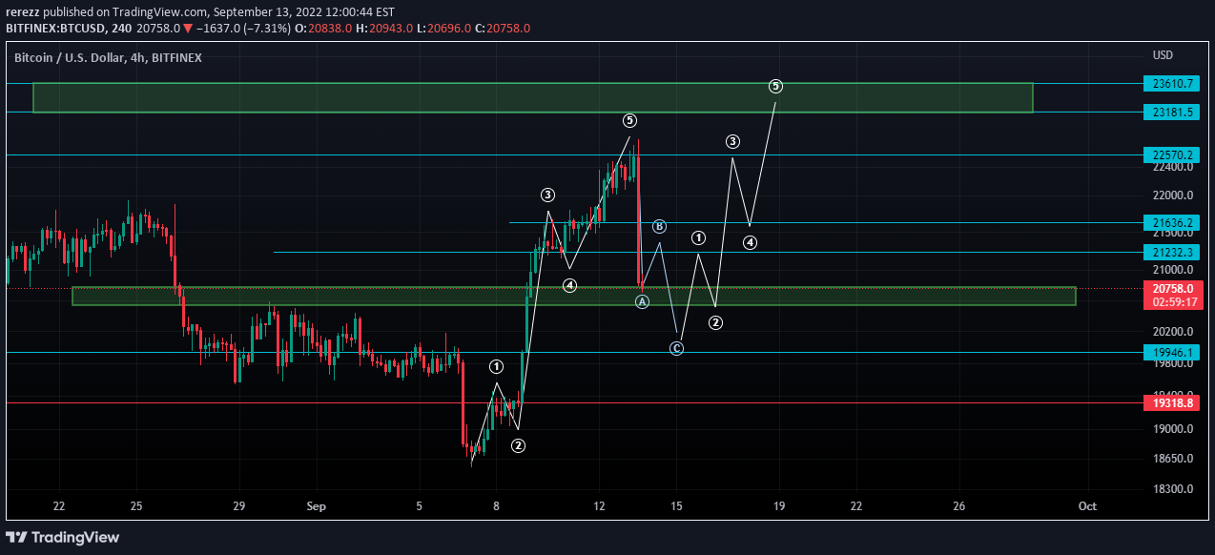Click the 23610.7 price label
Viewport: 1215px width, 555px height.
pyautogui.click(x=1172, y=84)
